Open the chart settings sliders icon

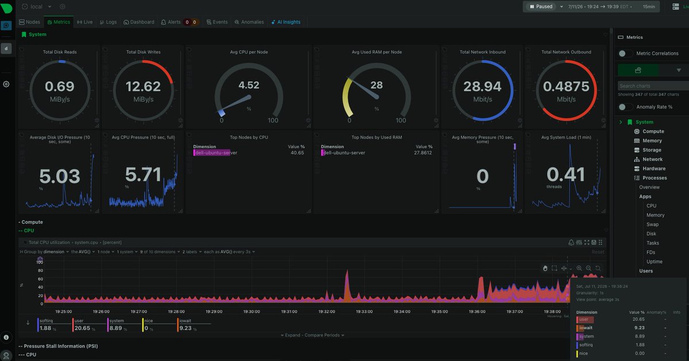[x=579, y=242]
